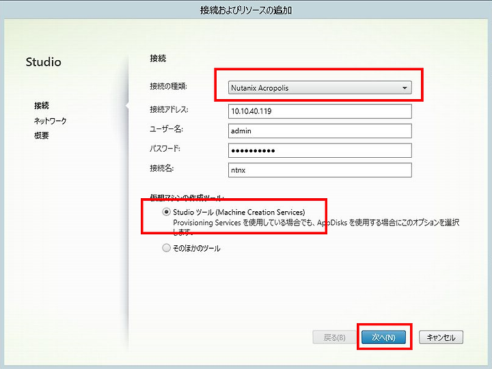Click the 接続およびリソースの追加 window title
This screenshot has height=369, width=492.
(246, 10)
